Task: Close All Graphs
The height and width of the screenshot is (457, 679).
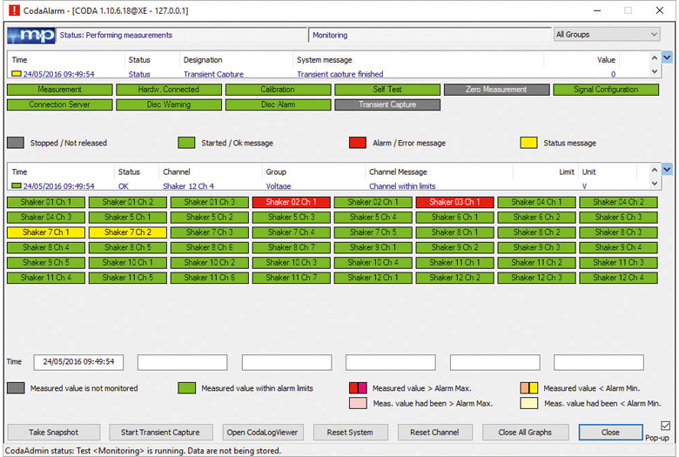Action: pyautogui.click(x=525, y=433)
